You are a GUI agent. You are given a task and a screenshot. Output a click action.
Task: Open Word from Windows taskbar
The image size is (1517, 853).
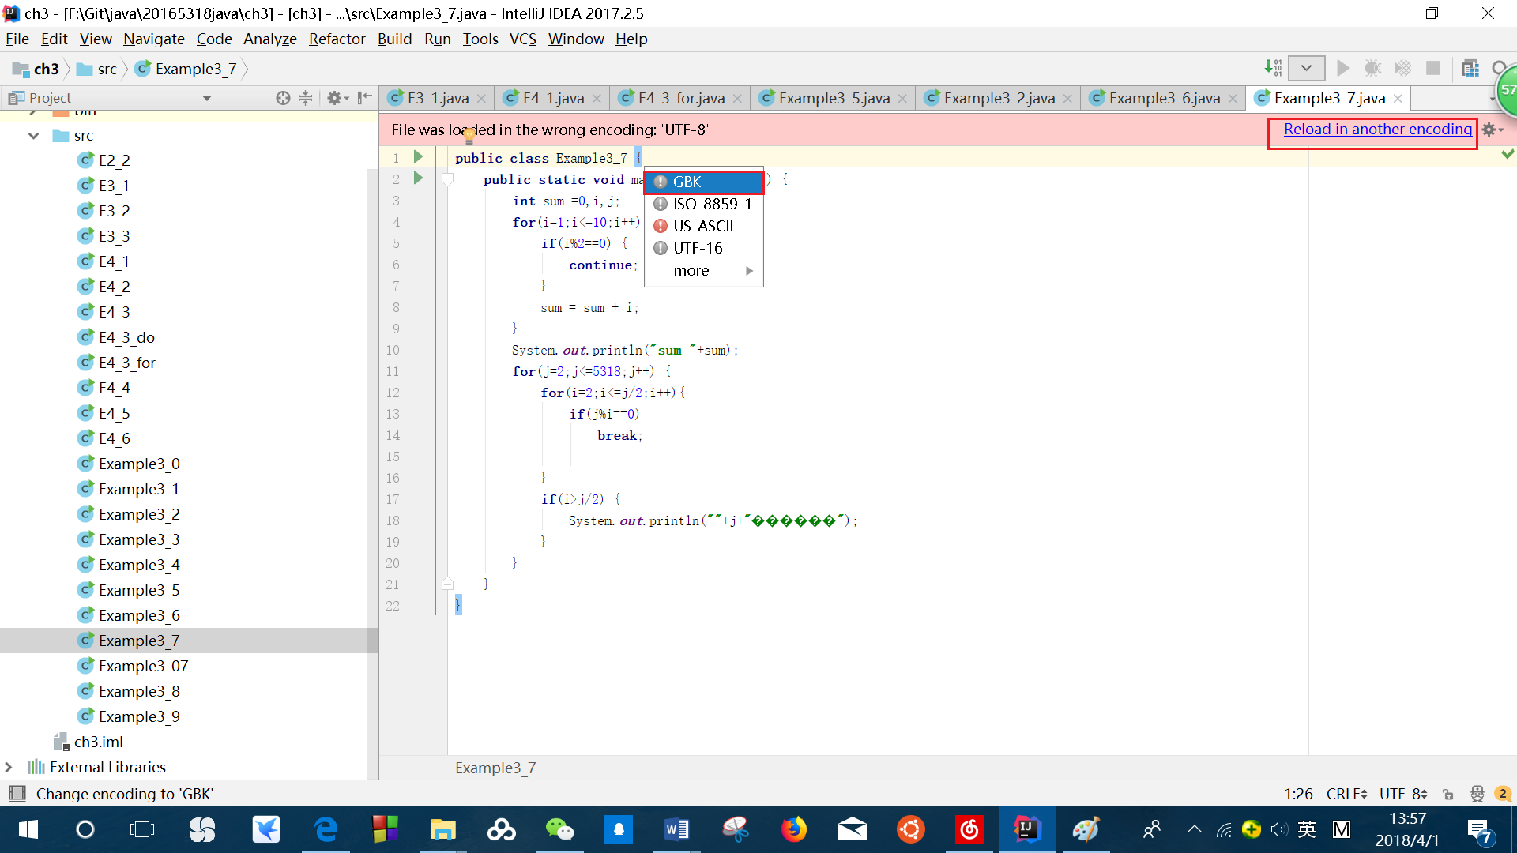tap(677, 829)
